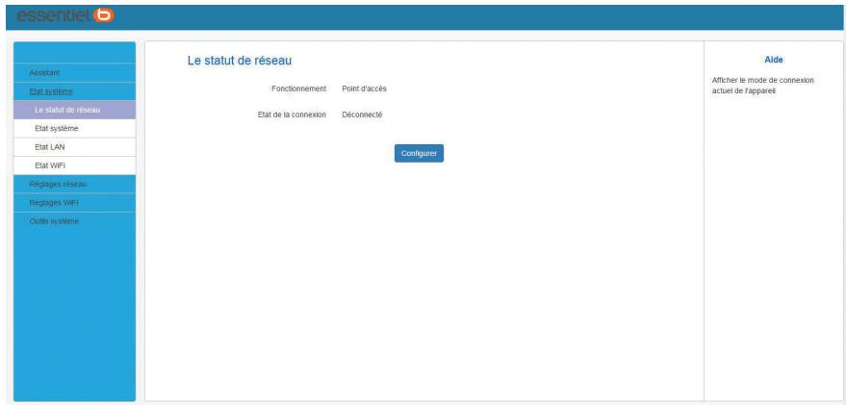846x405 pixels.
Task: Open the white Etat système sub-item
Action: coord(56,128)
